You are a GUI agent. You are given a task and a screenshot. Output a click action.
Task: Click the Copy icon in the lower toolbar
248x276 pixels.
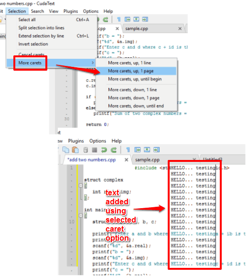(66, 150)
